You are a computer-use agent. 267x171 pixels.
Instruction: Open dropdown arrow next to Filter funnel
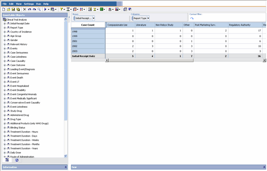pyautogui.click(x=64, y=9)
